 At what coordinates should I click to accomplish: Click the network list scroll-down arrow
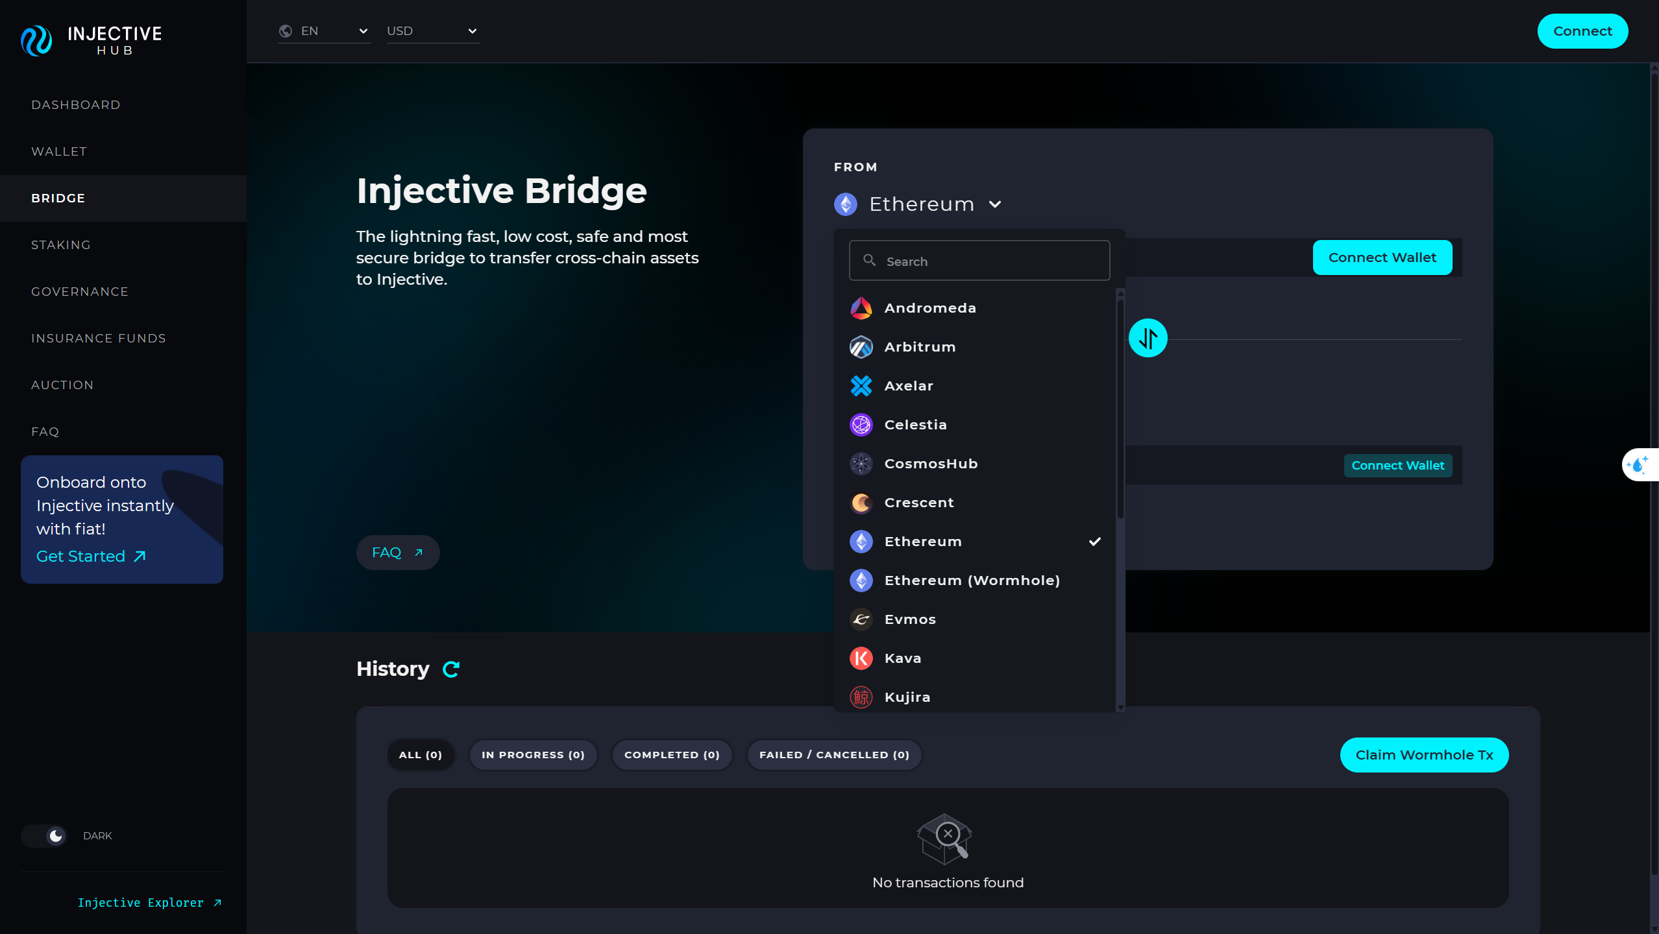(x=1120, y=708)
